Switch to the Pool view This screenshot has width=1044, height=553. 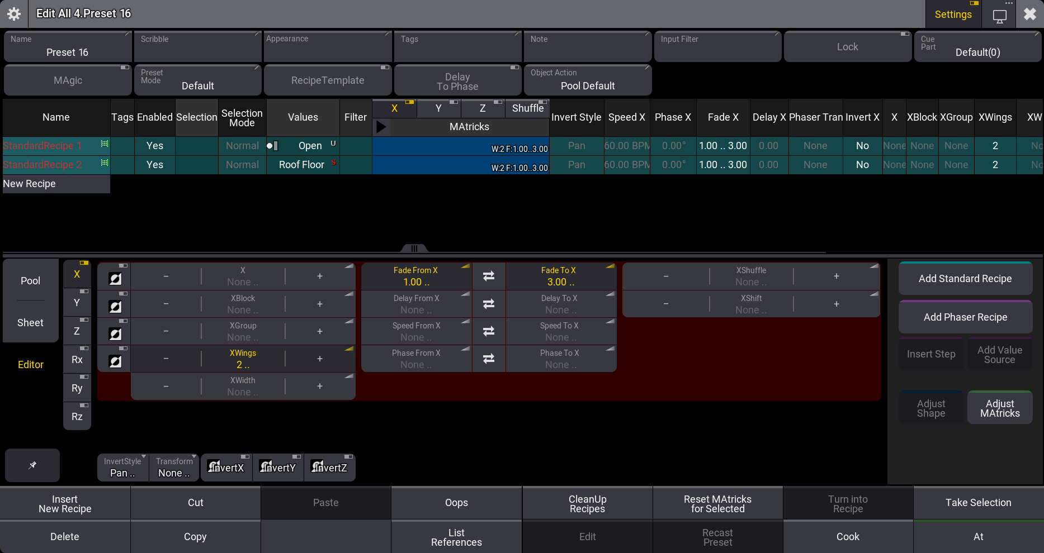tap(31, 280)
